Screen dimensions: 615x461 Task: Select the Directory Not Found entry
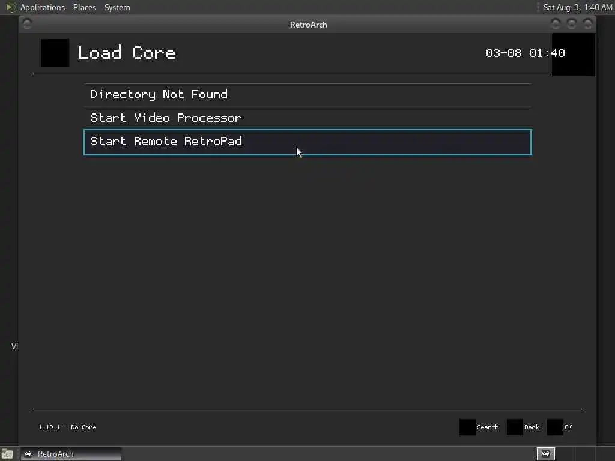click(x=307, y=95)
